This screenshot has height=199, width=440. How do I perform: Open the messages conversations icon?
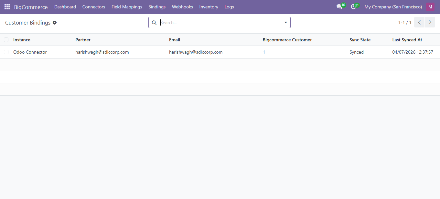point(339,6)
